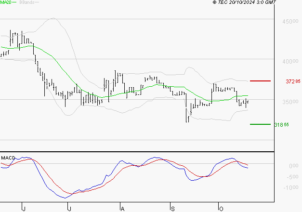302x212 pixels.
Task: Click the green support level line
Action: point(260,124)
